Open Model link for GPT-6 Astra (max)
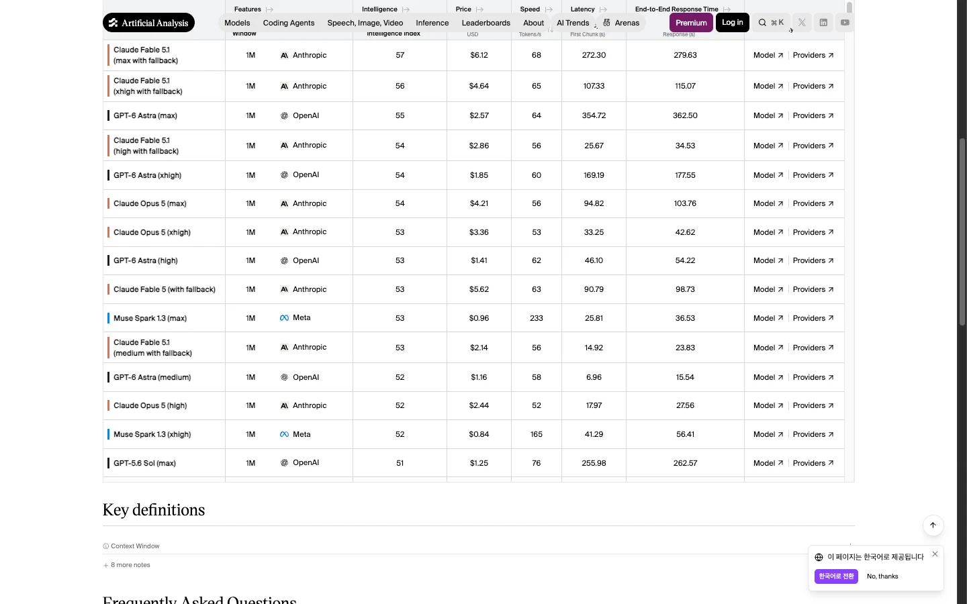 click(x=768, y=116)
